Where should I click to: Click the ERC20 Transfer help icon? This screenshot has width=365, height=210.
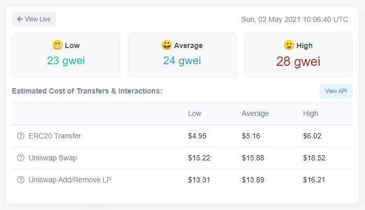[21, 136]
